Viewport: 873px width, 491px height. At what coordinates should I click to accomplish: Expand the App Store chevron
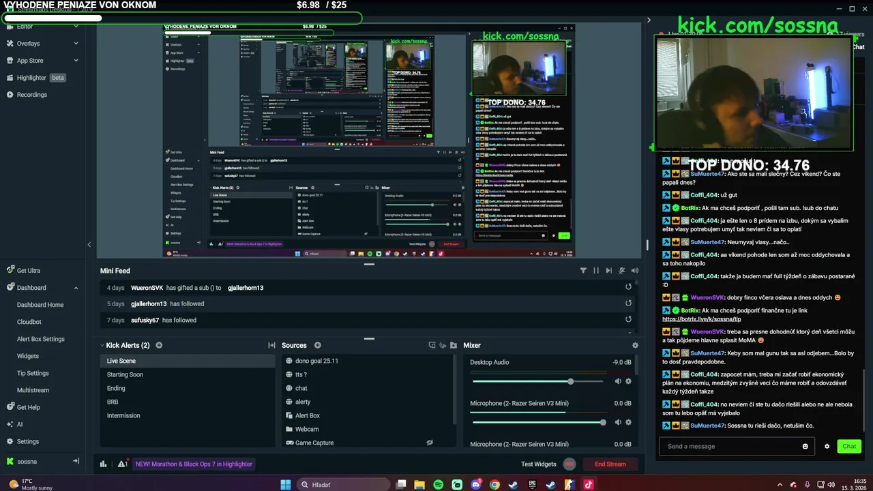pos(76,61)
